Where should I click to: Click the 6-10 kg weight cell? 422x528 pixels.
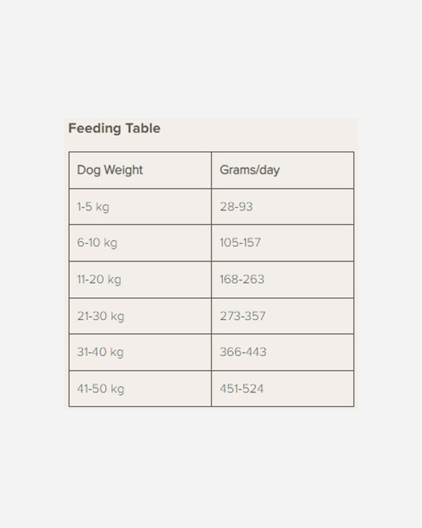(x=97, y=243)
